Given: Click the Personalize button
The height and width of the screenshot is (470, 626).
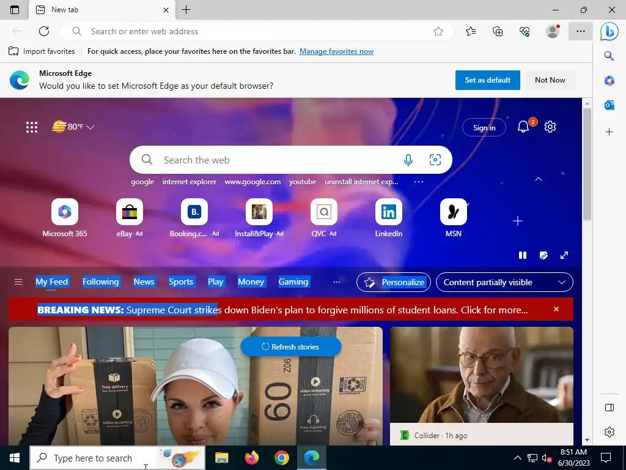Looking at the screenshot, I should (x=393, y=282).
